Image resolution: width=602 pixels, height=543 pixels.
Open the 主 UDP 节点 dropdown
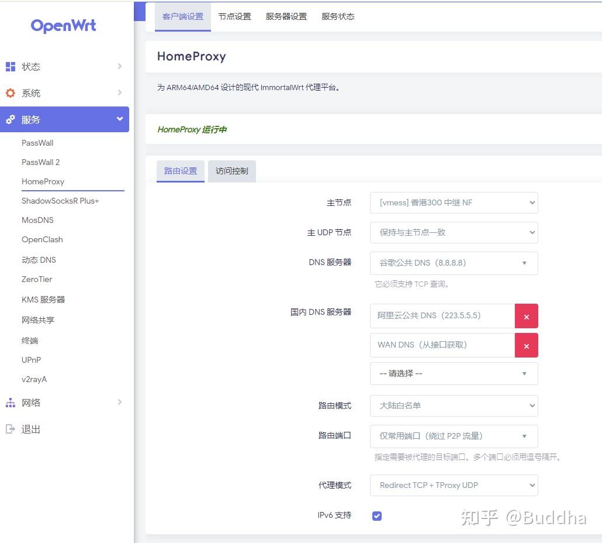coord(454,232)
